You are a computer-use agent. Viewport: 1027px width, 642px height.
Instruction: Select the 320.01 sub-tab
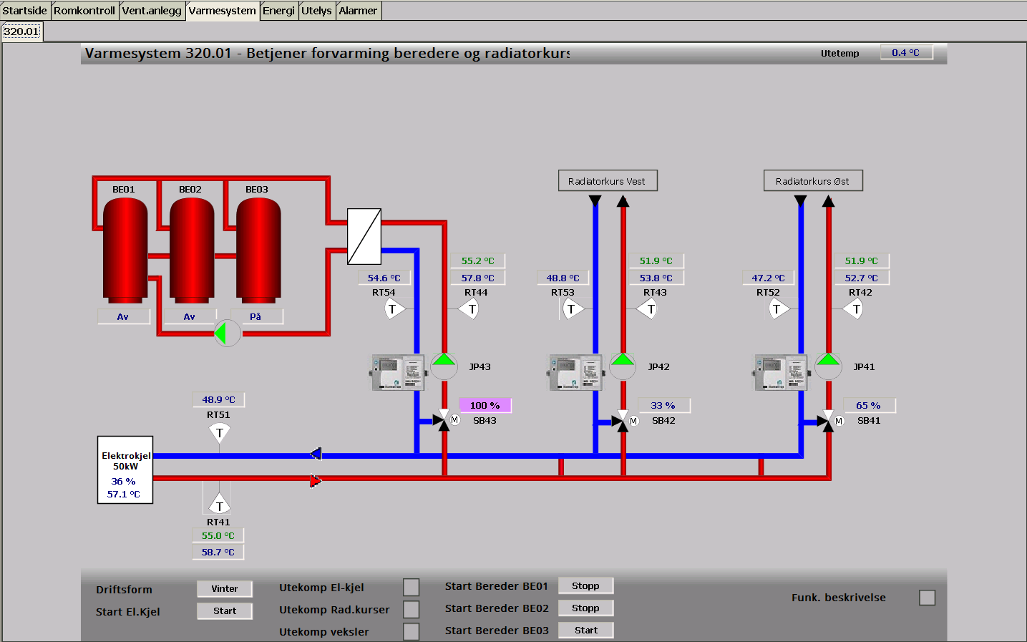[x=21, y=31]
